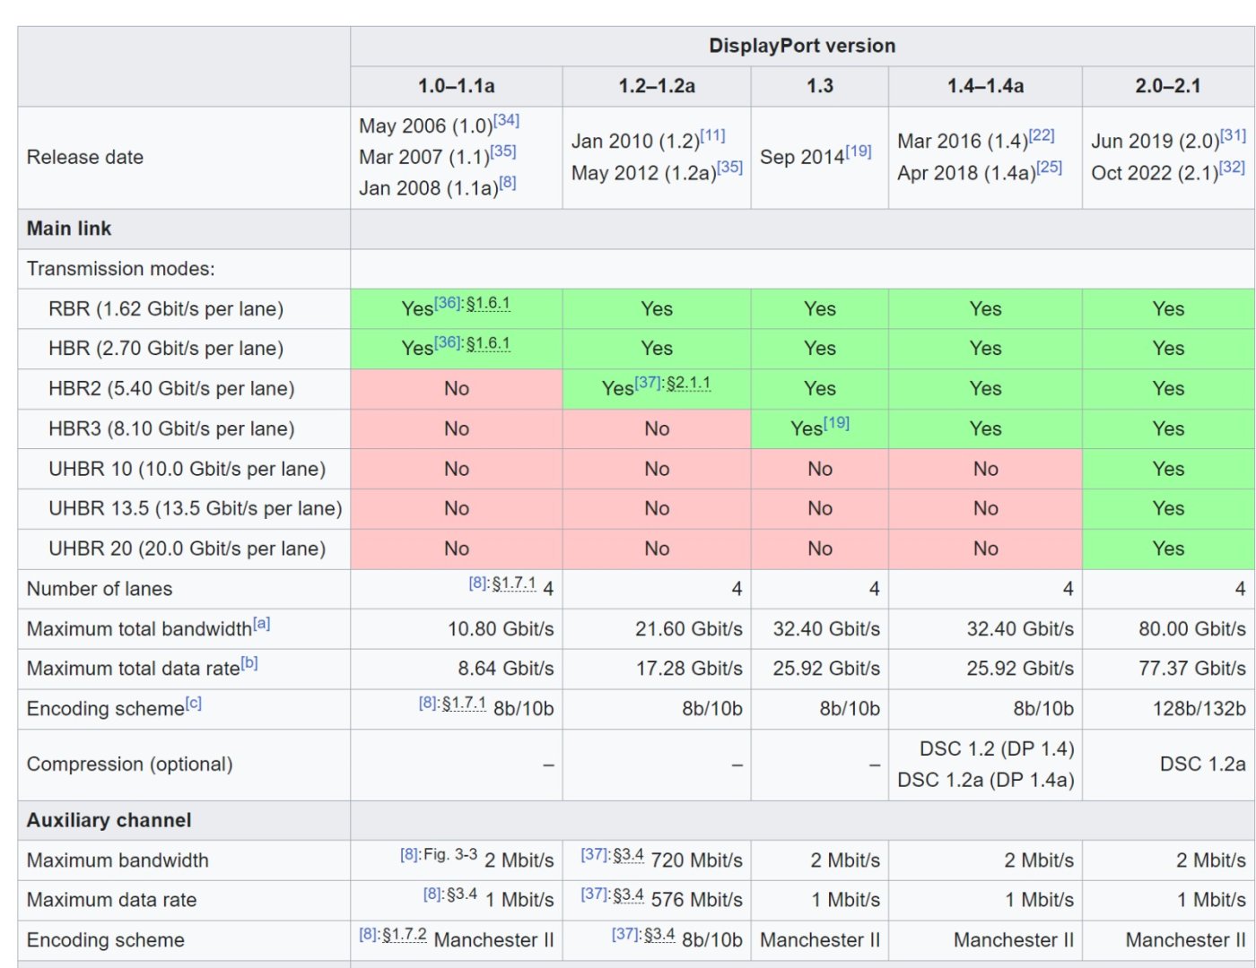The height and width of the screenshot is (968, 1256).
Task: Open reference [35] next to Mar 2007 (1.1)
Action: [503, 151]
